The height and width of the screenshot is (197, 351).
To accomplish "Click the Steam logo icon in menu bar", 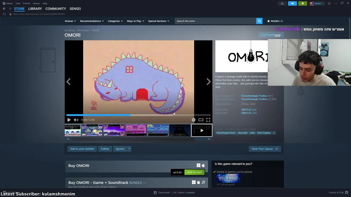I will (4, 3).
